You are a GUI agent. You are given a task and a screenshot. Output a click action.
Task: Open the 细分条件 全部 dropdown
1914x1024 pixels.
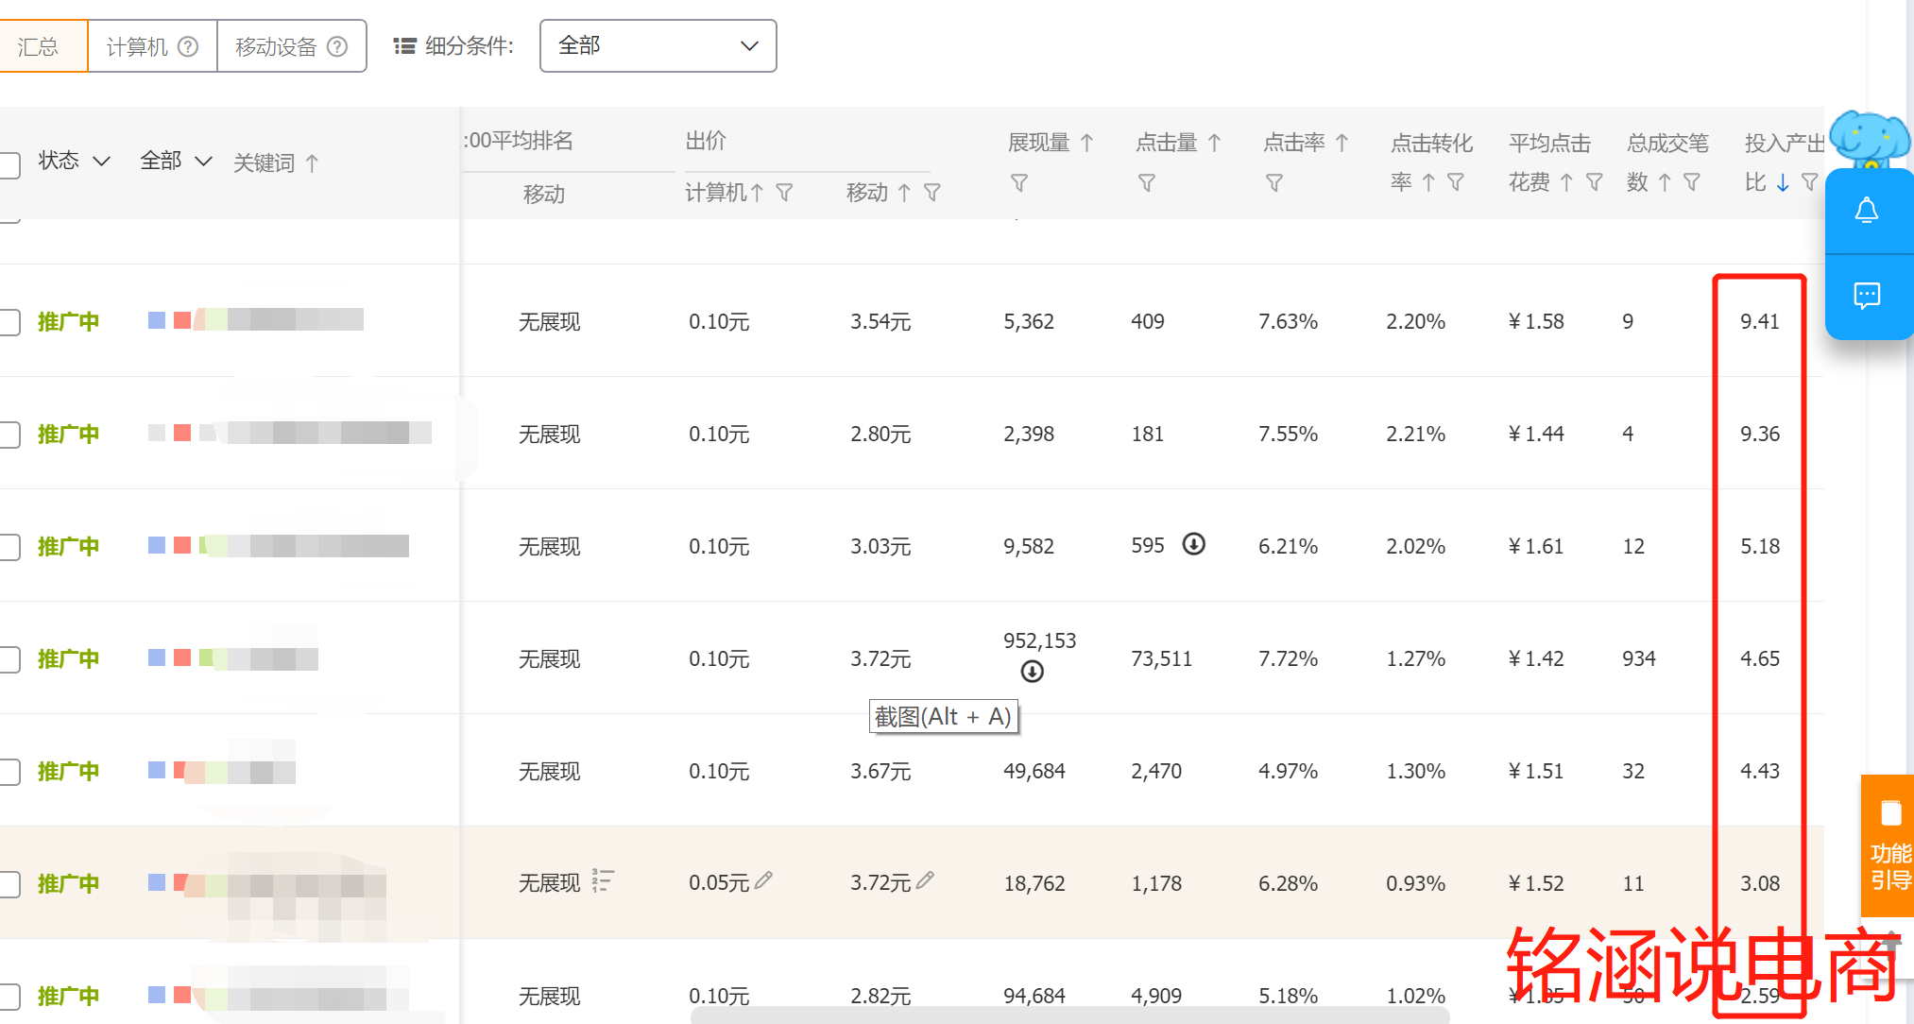[x=658, y=45]
